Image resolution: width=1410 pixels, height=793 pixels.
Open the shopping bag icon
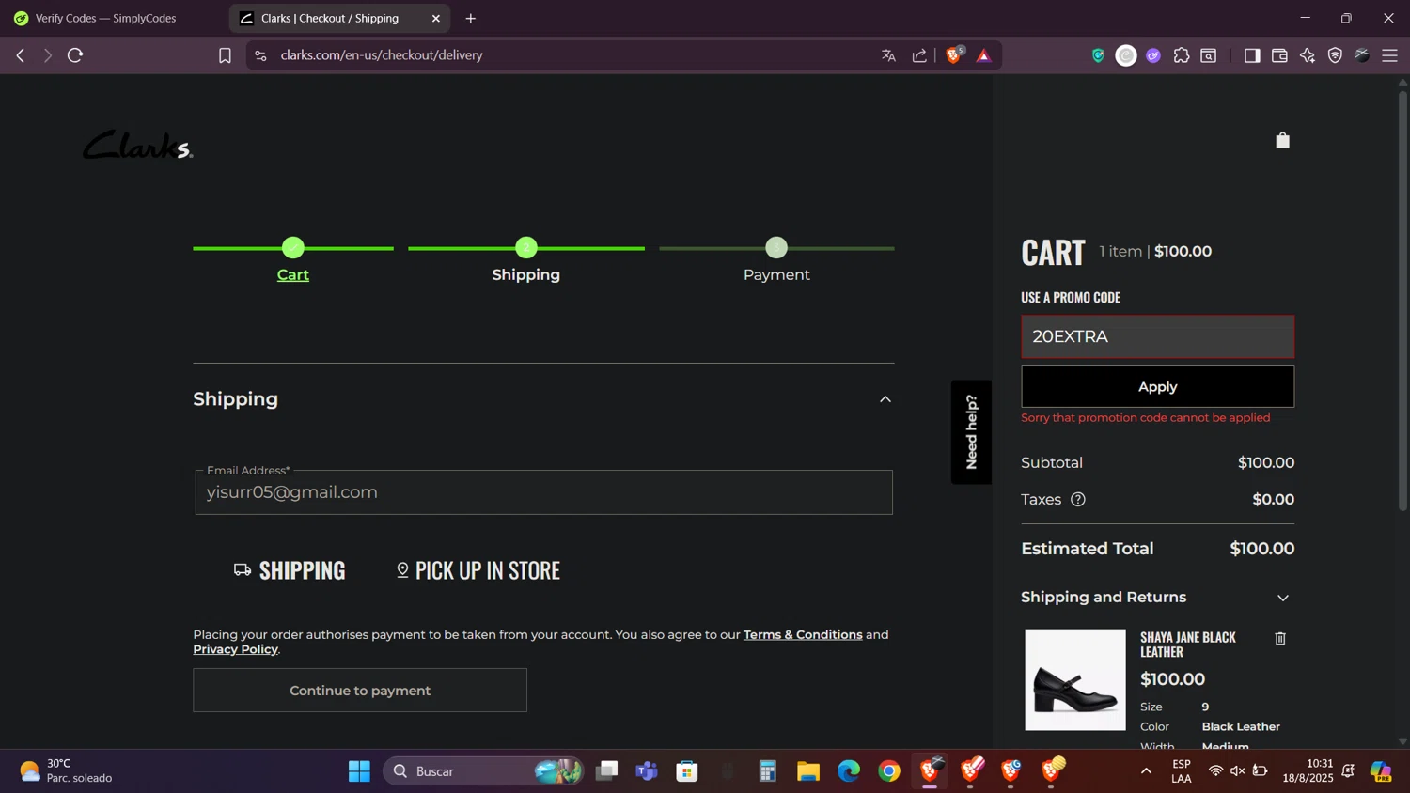1282,141
